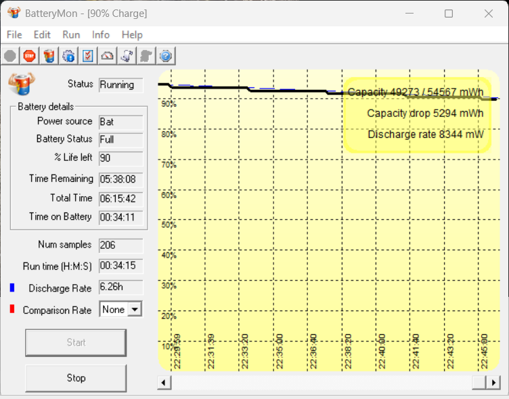Click the chart scrollbar left arrow

coord(164,383)
